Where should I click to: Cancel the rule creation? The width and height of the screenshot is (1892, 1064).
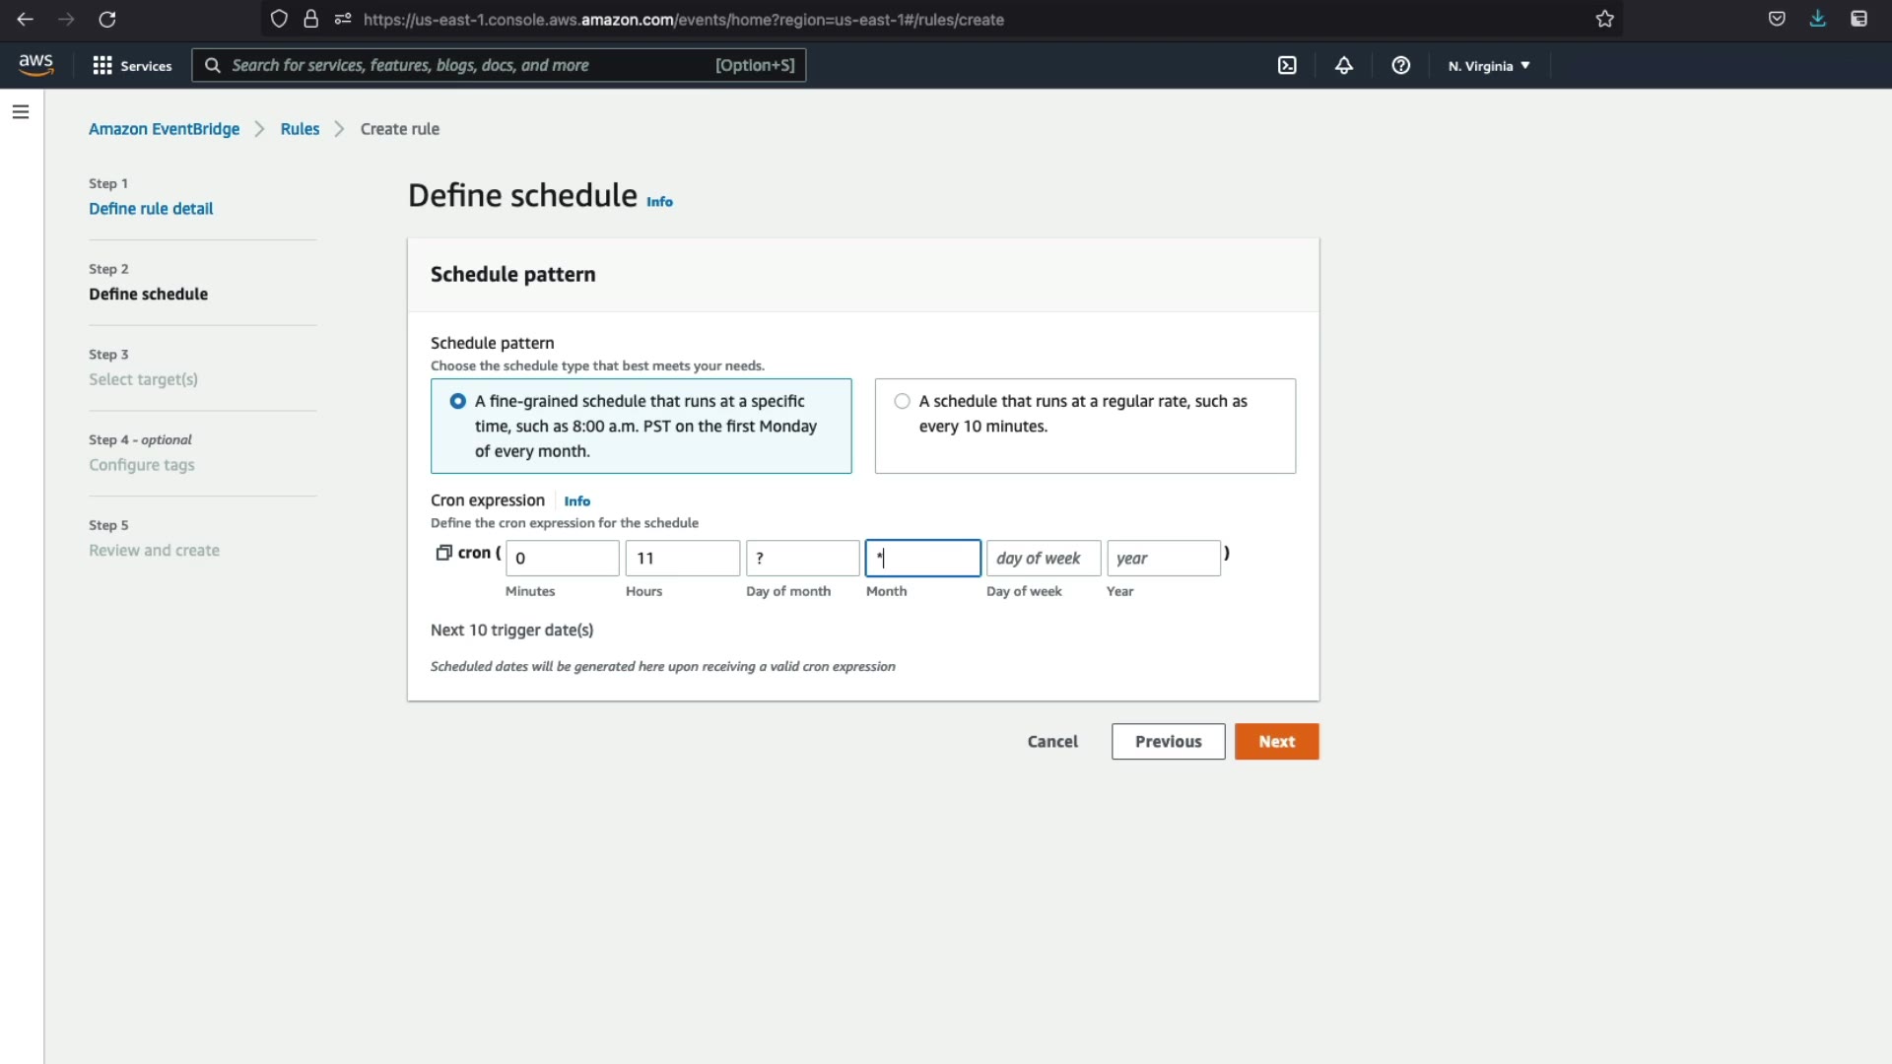pyautogui.click(x=1052, y=742)
